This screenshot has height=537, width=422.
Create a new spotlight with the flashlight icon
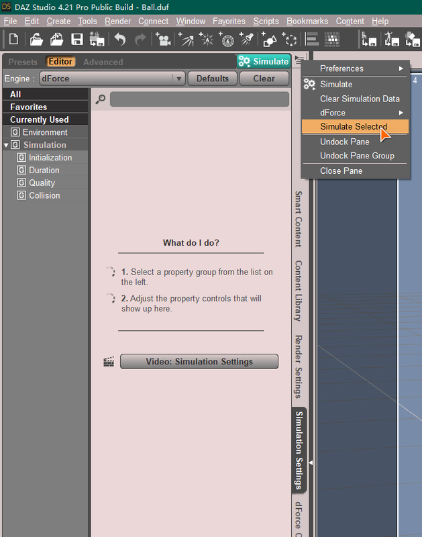click(x=247, y=39)
